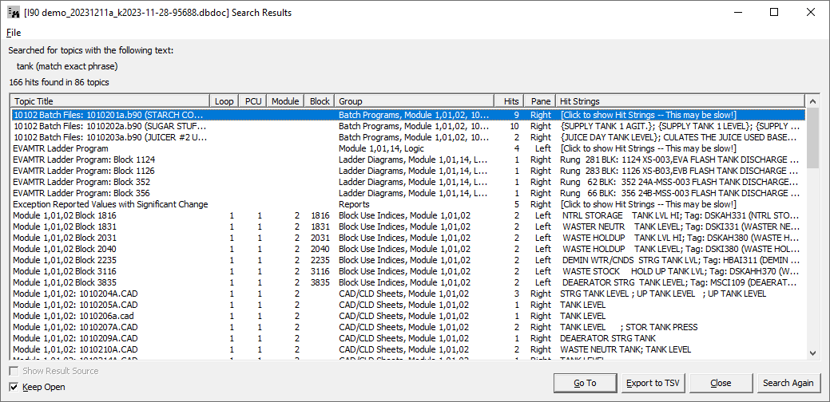Click the scroll down arrow of the results list
Screen dimensions: 830x402
[812, 353]
